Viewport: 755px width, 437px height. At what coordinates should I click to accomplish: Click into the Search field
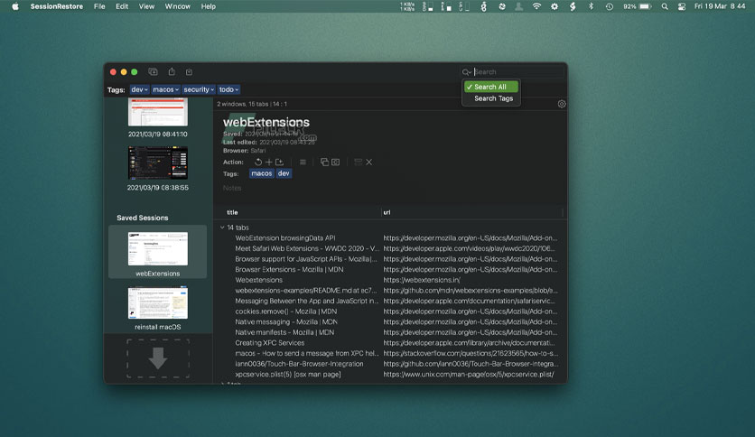click(517, 71)
